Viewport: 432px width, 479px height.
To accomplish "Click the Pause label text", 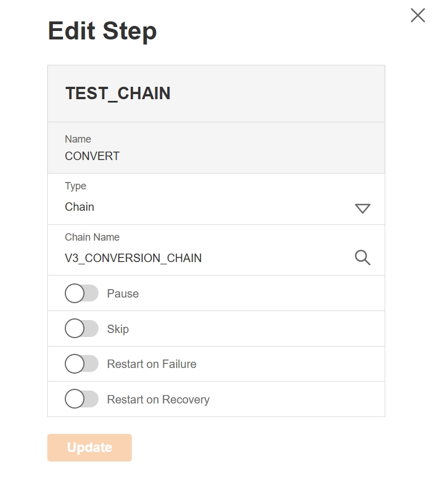I will point(123,294).
